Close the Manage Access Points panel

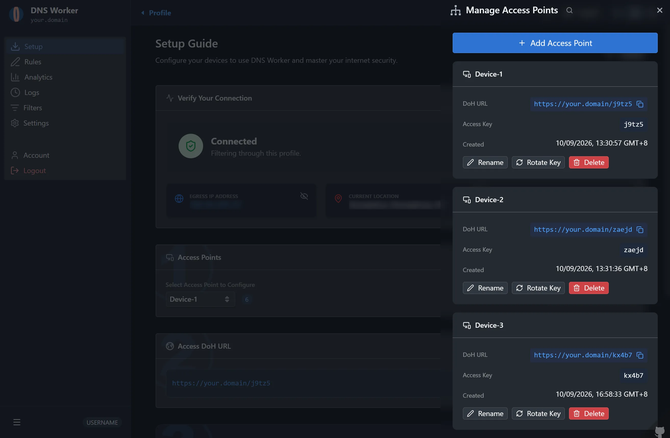(x=659, y=10)
